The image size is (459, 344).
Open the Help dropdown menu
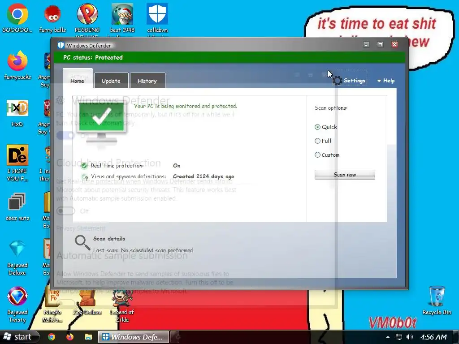coord(386,81)
